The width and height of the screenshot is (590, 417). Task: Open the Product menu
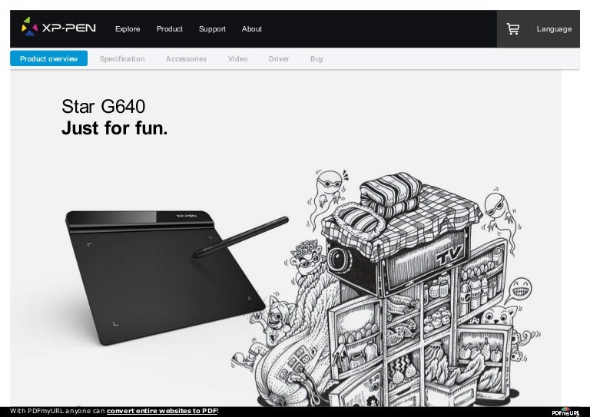click(x=170, y=29)
